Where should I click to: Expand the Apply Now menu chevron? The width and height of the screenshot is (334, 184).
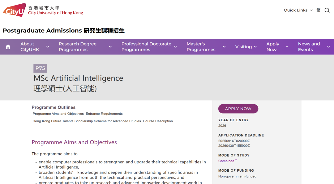coord(287,47)
